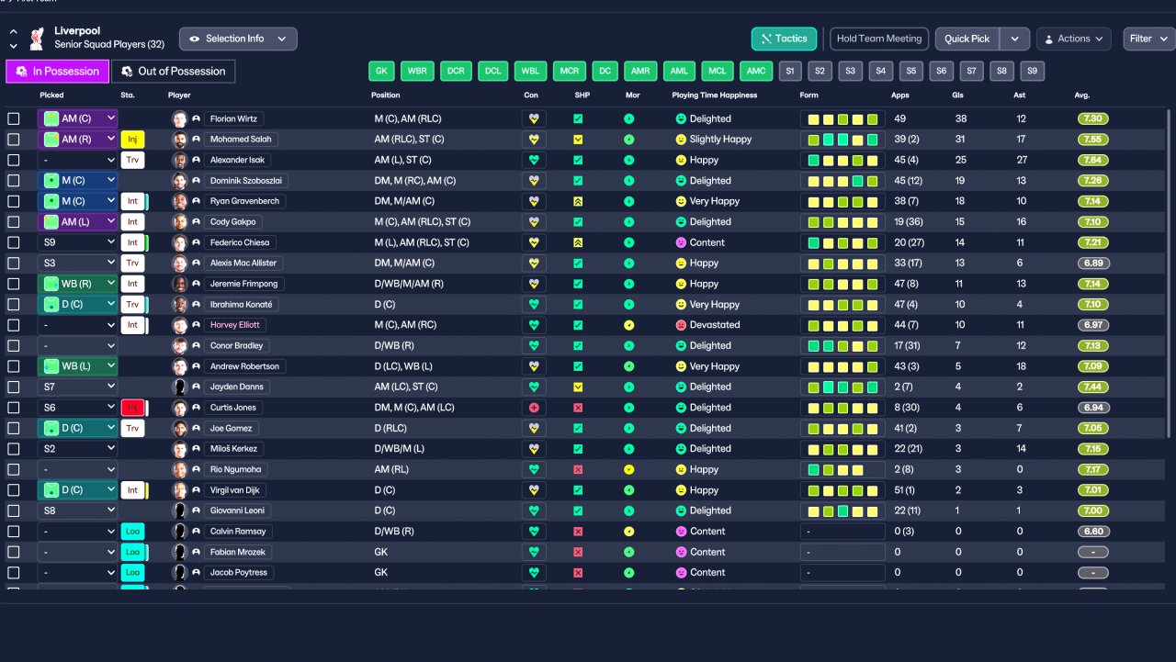The image size is (1176, 662).
Task: Click the club switcher up chevron beside Liverpool
Action: click(x=14, y=31)
